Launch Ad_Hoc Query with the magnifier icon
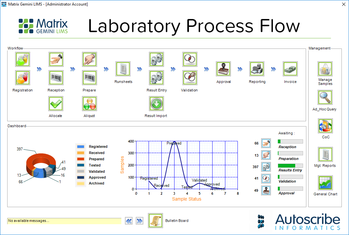The height and width of the screenshot is (235, 349). [325, 97]
